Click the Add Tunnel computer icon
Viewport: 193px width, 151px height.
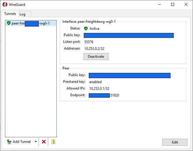9,142
